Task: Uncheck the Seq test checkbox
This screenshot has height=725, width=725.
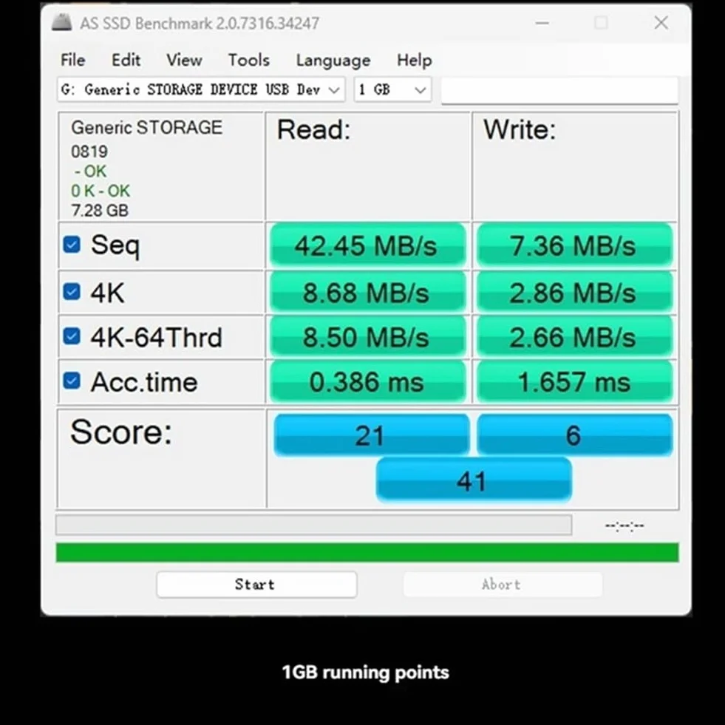Action: 72,245
